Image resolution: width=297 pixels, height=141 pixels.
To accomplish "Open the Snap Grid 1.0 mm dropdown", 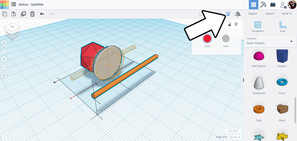I will point(235,137).
